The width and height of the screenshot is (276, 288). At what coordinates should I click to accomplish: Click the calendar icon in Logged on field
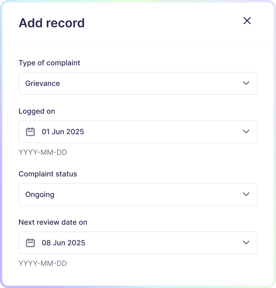[x=31, y=132]
